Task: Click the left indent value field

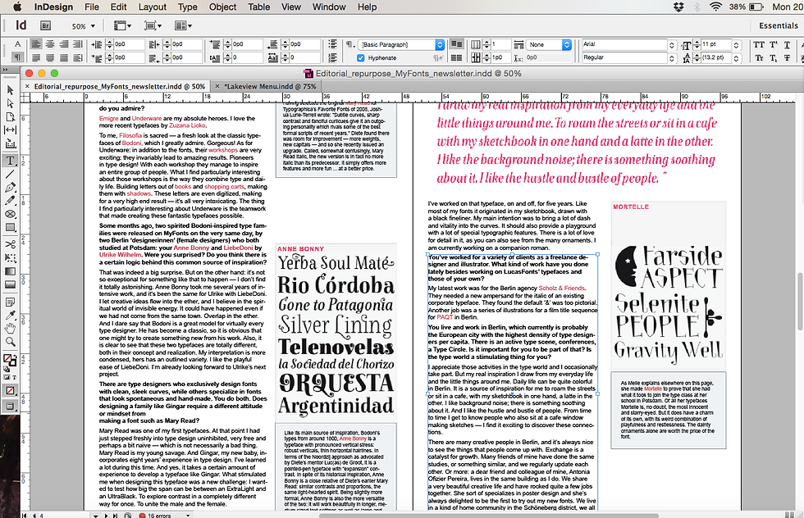Action: click(130, 44)
